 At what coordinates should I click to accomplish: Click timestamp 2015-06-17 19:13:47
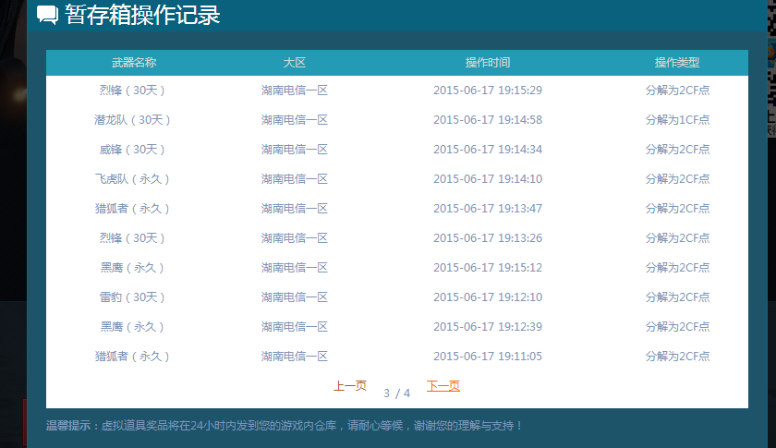488,209
